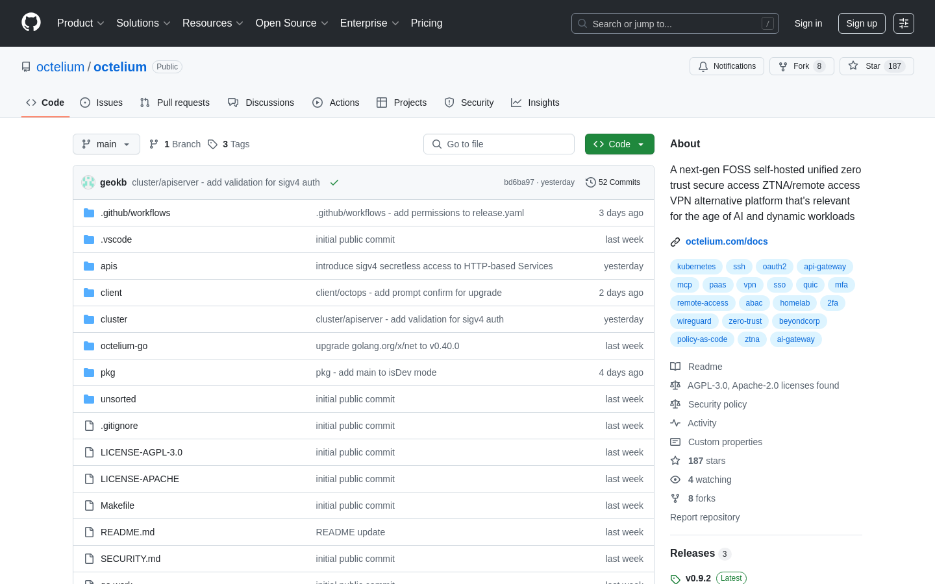The image size is (935, 584).
Task: Expand the Resources menu
Action: (213, 23)
